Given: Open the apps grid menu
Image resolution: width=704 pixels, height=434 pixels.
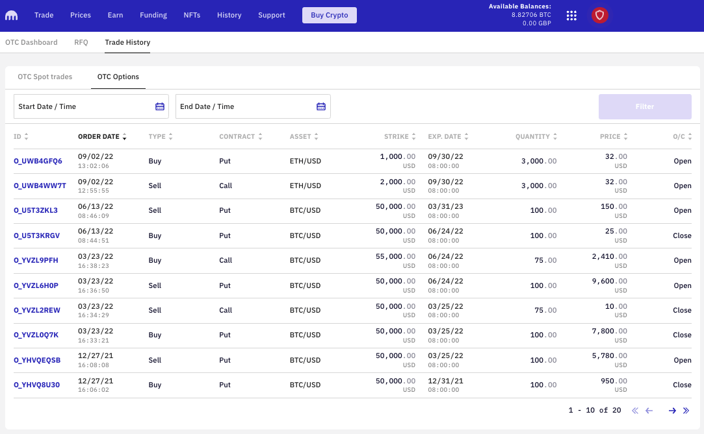Looking at the screenshot, I should click(x=571, y=16).
